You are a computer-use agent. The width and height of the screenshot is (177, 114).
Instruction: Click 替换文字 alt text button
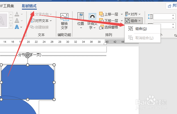tap(64, 21)
